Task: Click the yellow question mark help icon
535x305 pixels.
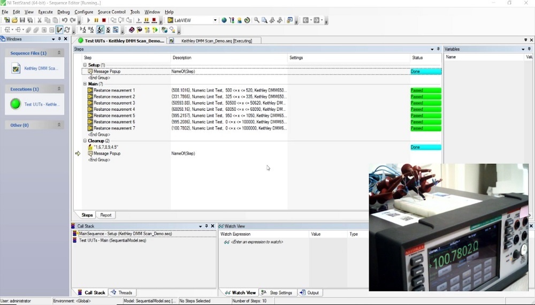Action: [155, 29]
